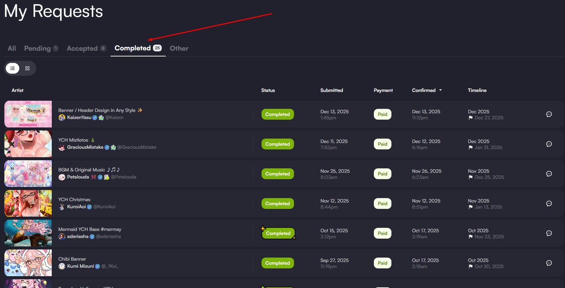
Task: Click the @GraciousMistake handle
Action: click(137, 147)
